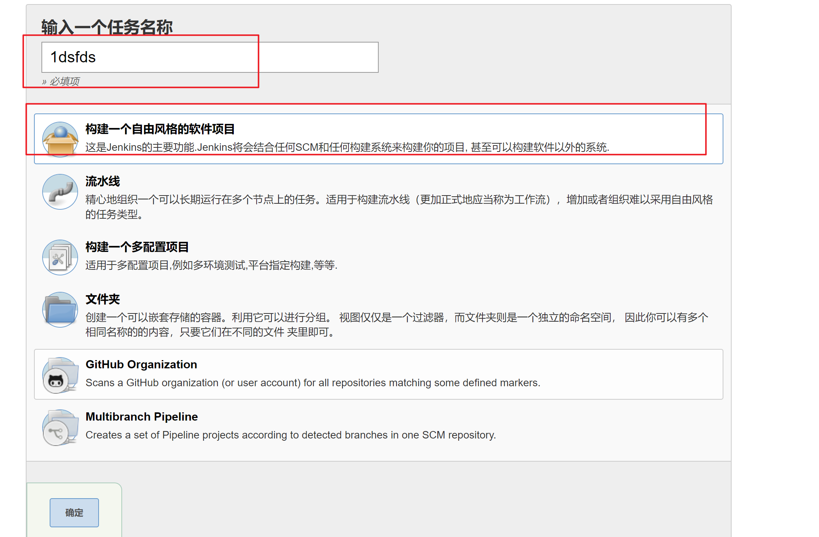Screen dimensions: 819x537
Task: Select the 文件夹 title
Action: pos(103,299)
